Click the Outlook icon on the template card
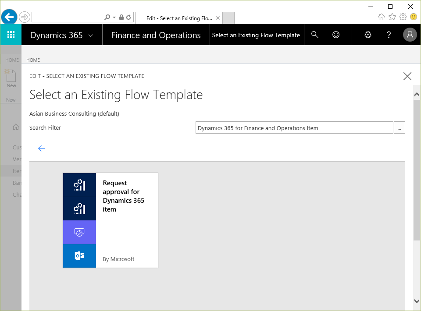 (79, 256)
